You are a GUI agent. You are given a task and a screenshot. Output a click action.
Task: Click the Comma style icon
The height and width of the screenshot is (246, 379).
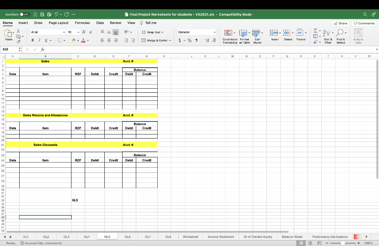pos(196,40)
